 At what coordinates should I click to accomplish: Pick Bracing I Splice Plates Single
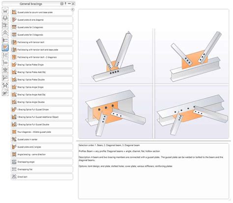point(42,65)
